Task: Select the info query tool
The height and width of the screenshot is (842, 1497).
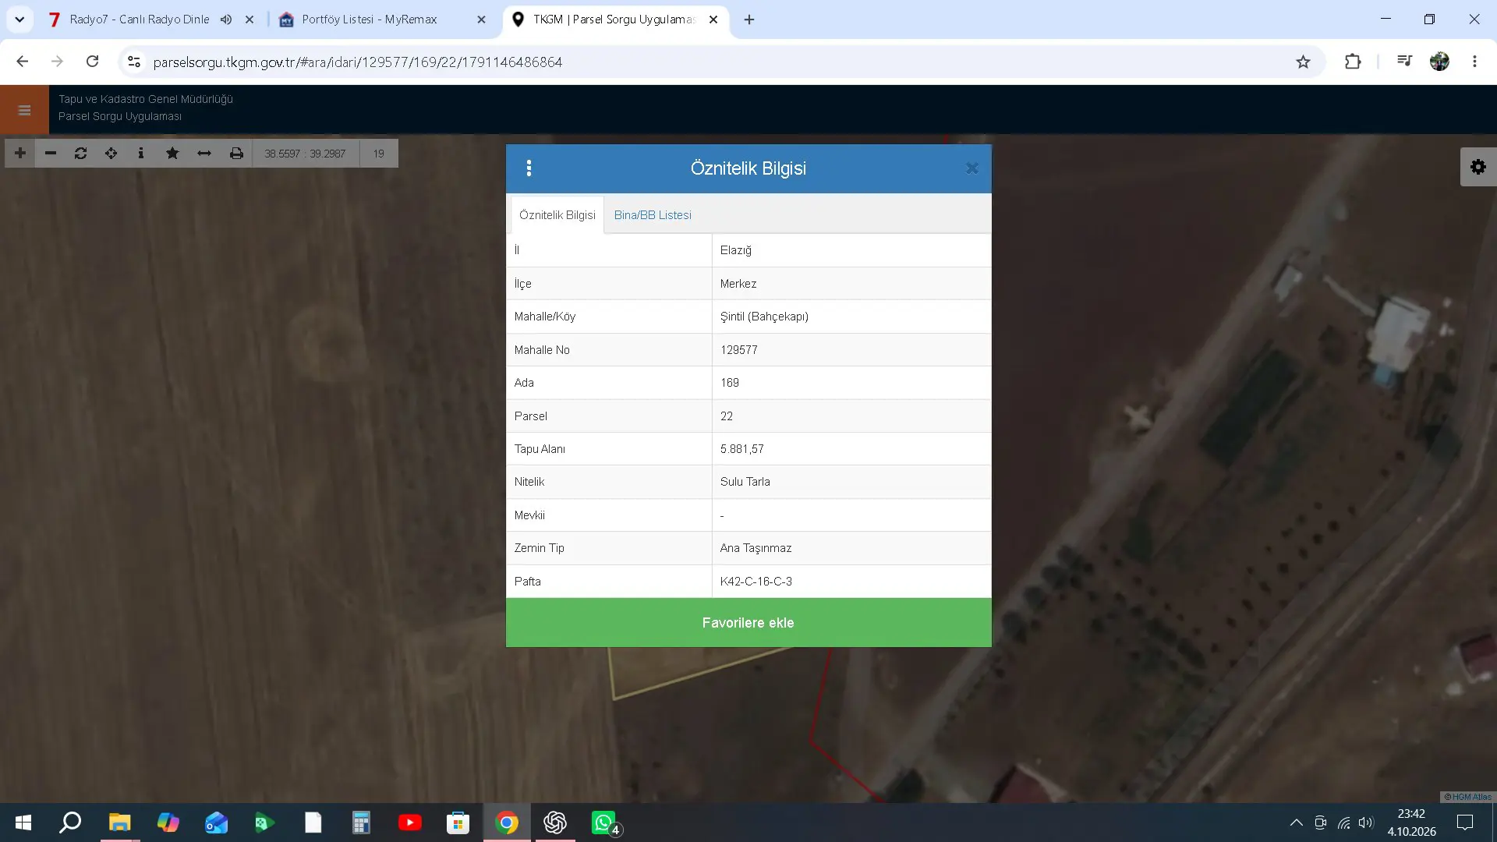Action: pos(141,153)
